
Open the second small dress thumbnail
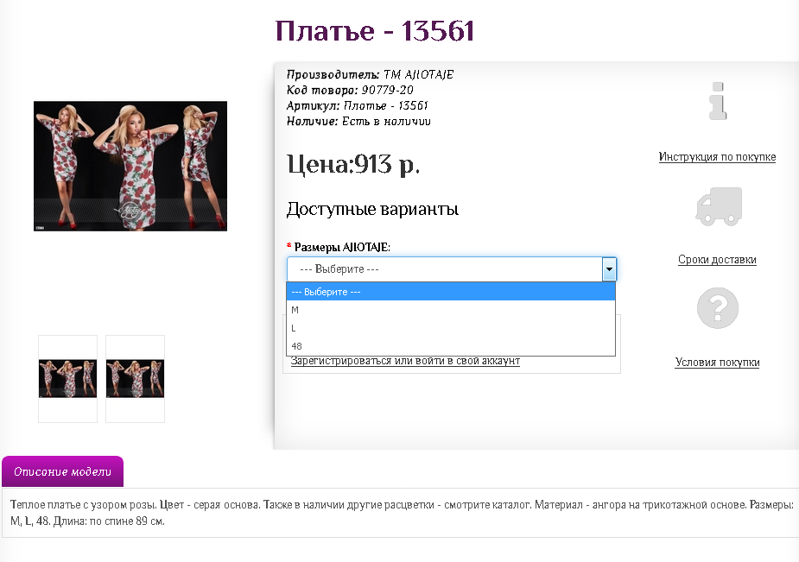pos(135,379)
